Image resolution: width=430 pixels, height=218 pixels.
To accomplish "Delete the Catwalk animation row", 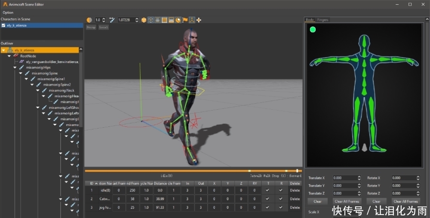I will pyautogui.click(x=295, y=199).
